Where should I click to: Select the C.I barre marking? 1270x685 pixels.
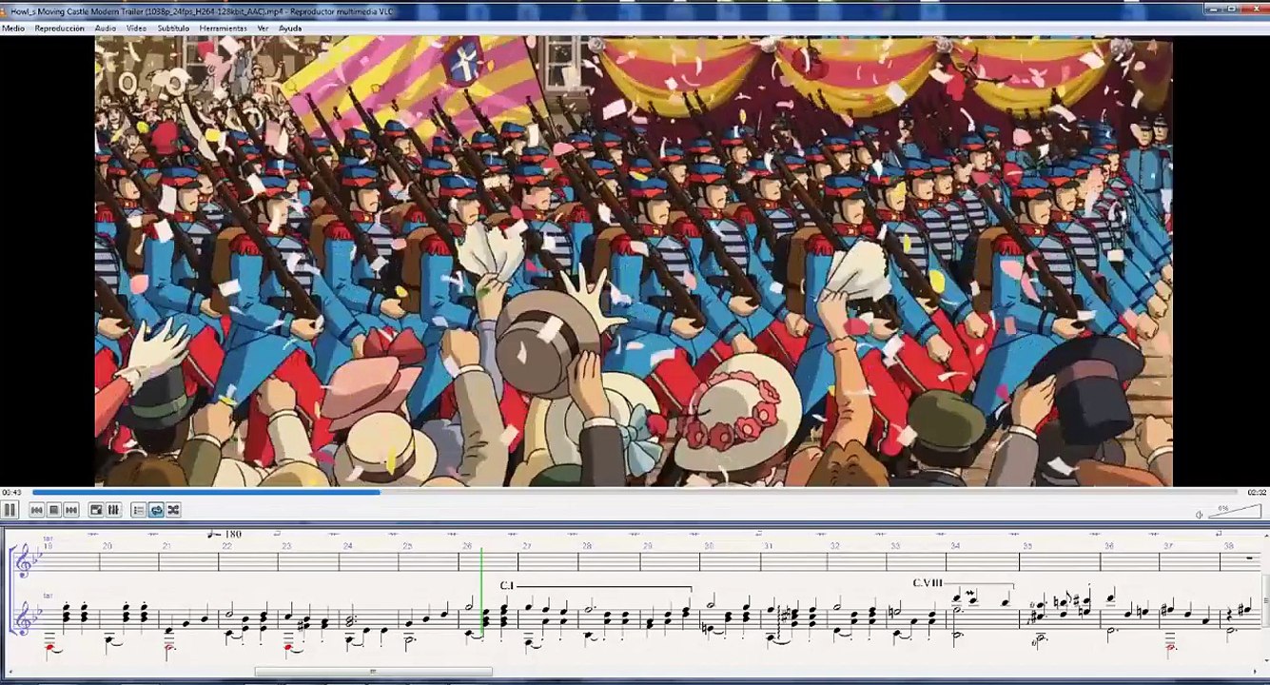coord(506,586)
